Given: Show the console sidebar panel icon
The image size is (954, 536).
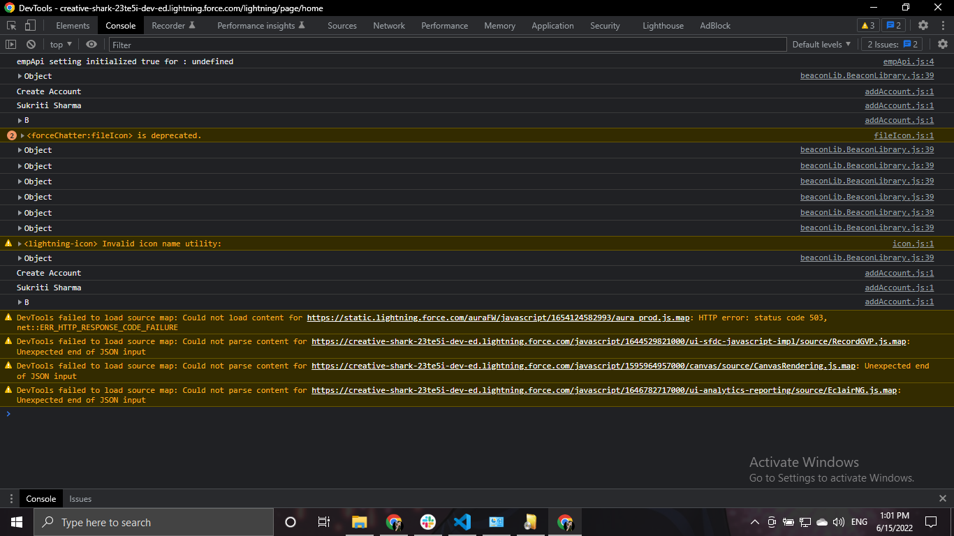Looking at the screenshot, I should pyautogui.click(x=10, y=45).
